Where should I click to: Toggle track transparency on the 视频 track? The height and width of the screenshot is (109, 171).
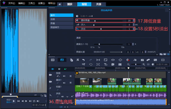[71, 76]
